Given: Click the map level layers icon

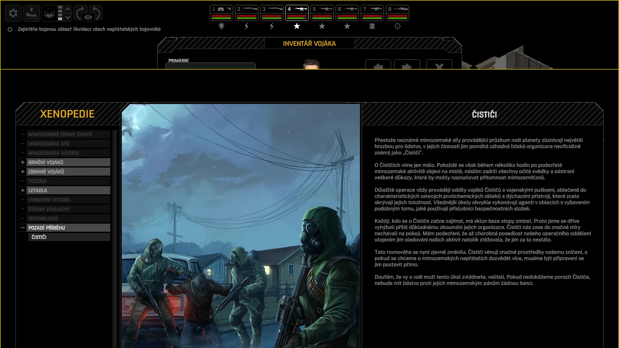Looking at the screenshot, I should pos(49,13).
